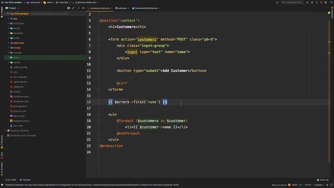Viewport: 334px width, 188px height.
Task: Open the Project view dropdown
Action: point(13,8)
